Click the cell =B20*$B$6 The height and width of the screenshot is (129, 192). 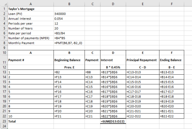point(113,106)
